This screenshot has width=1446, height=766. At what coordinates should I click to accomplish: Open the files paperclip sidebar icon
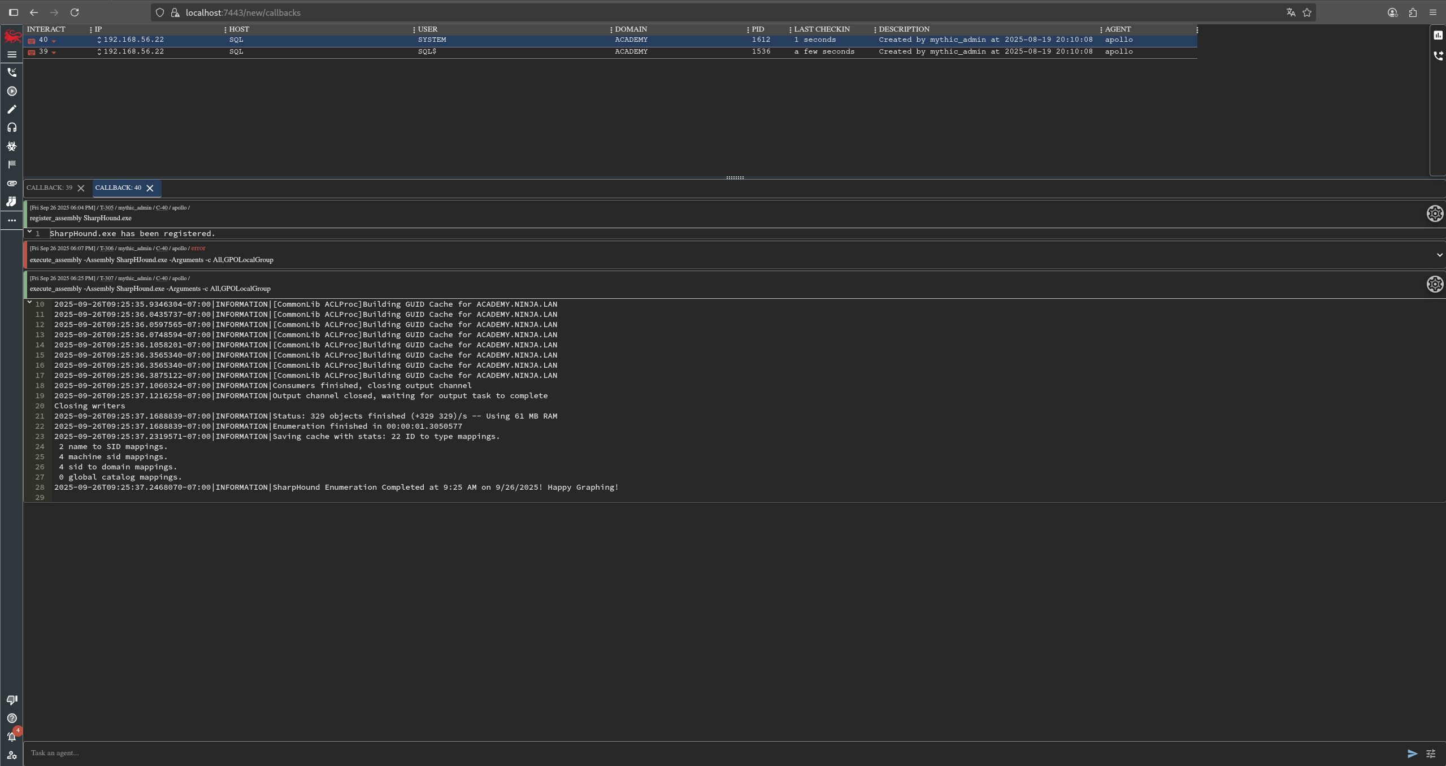(12, 184)
